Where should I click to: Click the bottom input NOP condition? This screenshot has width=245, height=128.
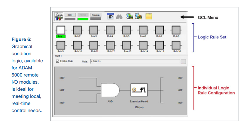[x=62, y=103]
